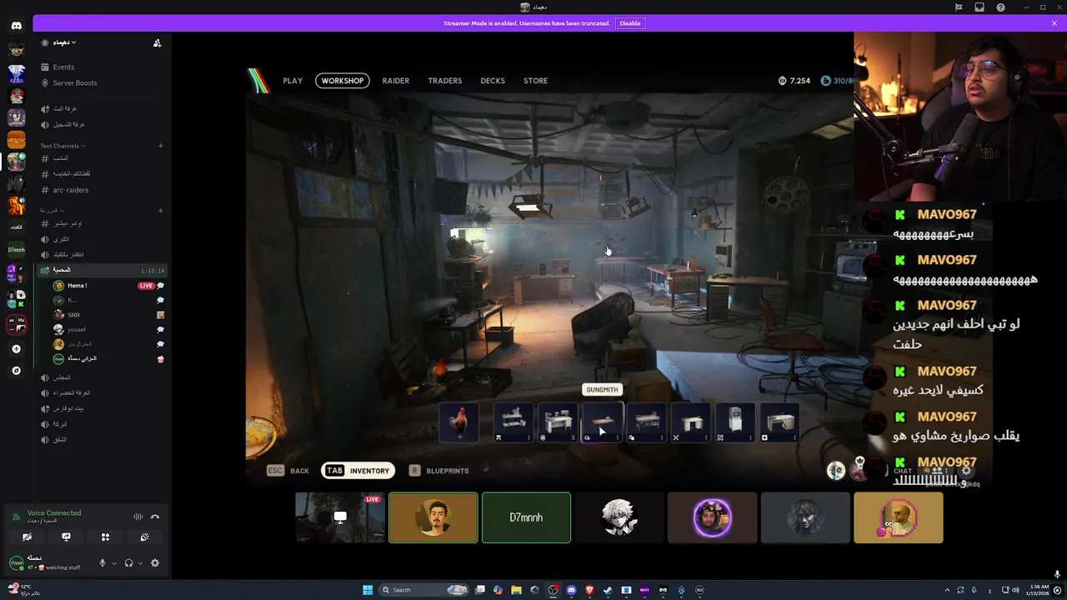Click the Voice Connected status text
1067x600 pixels.
click(54, 513)
